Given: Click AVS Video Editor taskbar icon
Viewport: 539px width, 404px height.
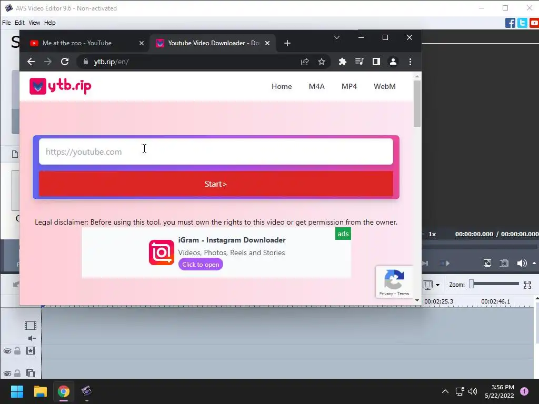Looking at the screenshot, I should [x=87, y=391].
